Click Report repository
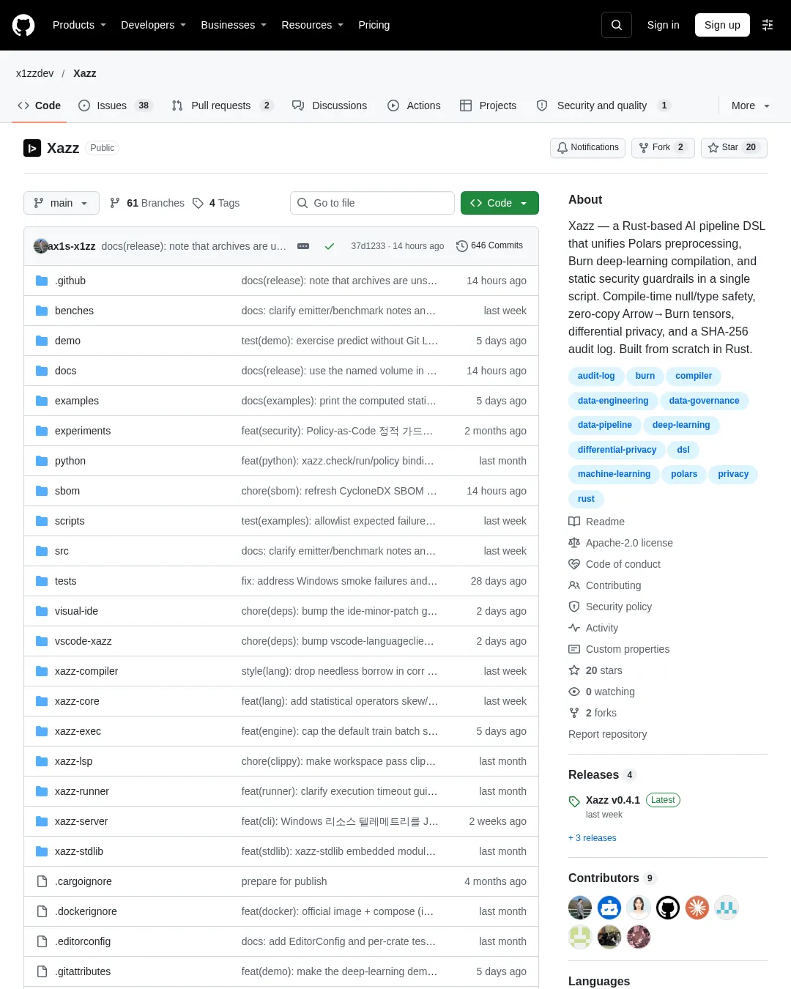 [x=608, y=734]
